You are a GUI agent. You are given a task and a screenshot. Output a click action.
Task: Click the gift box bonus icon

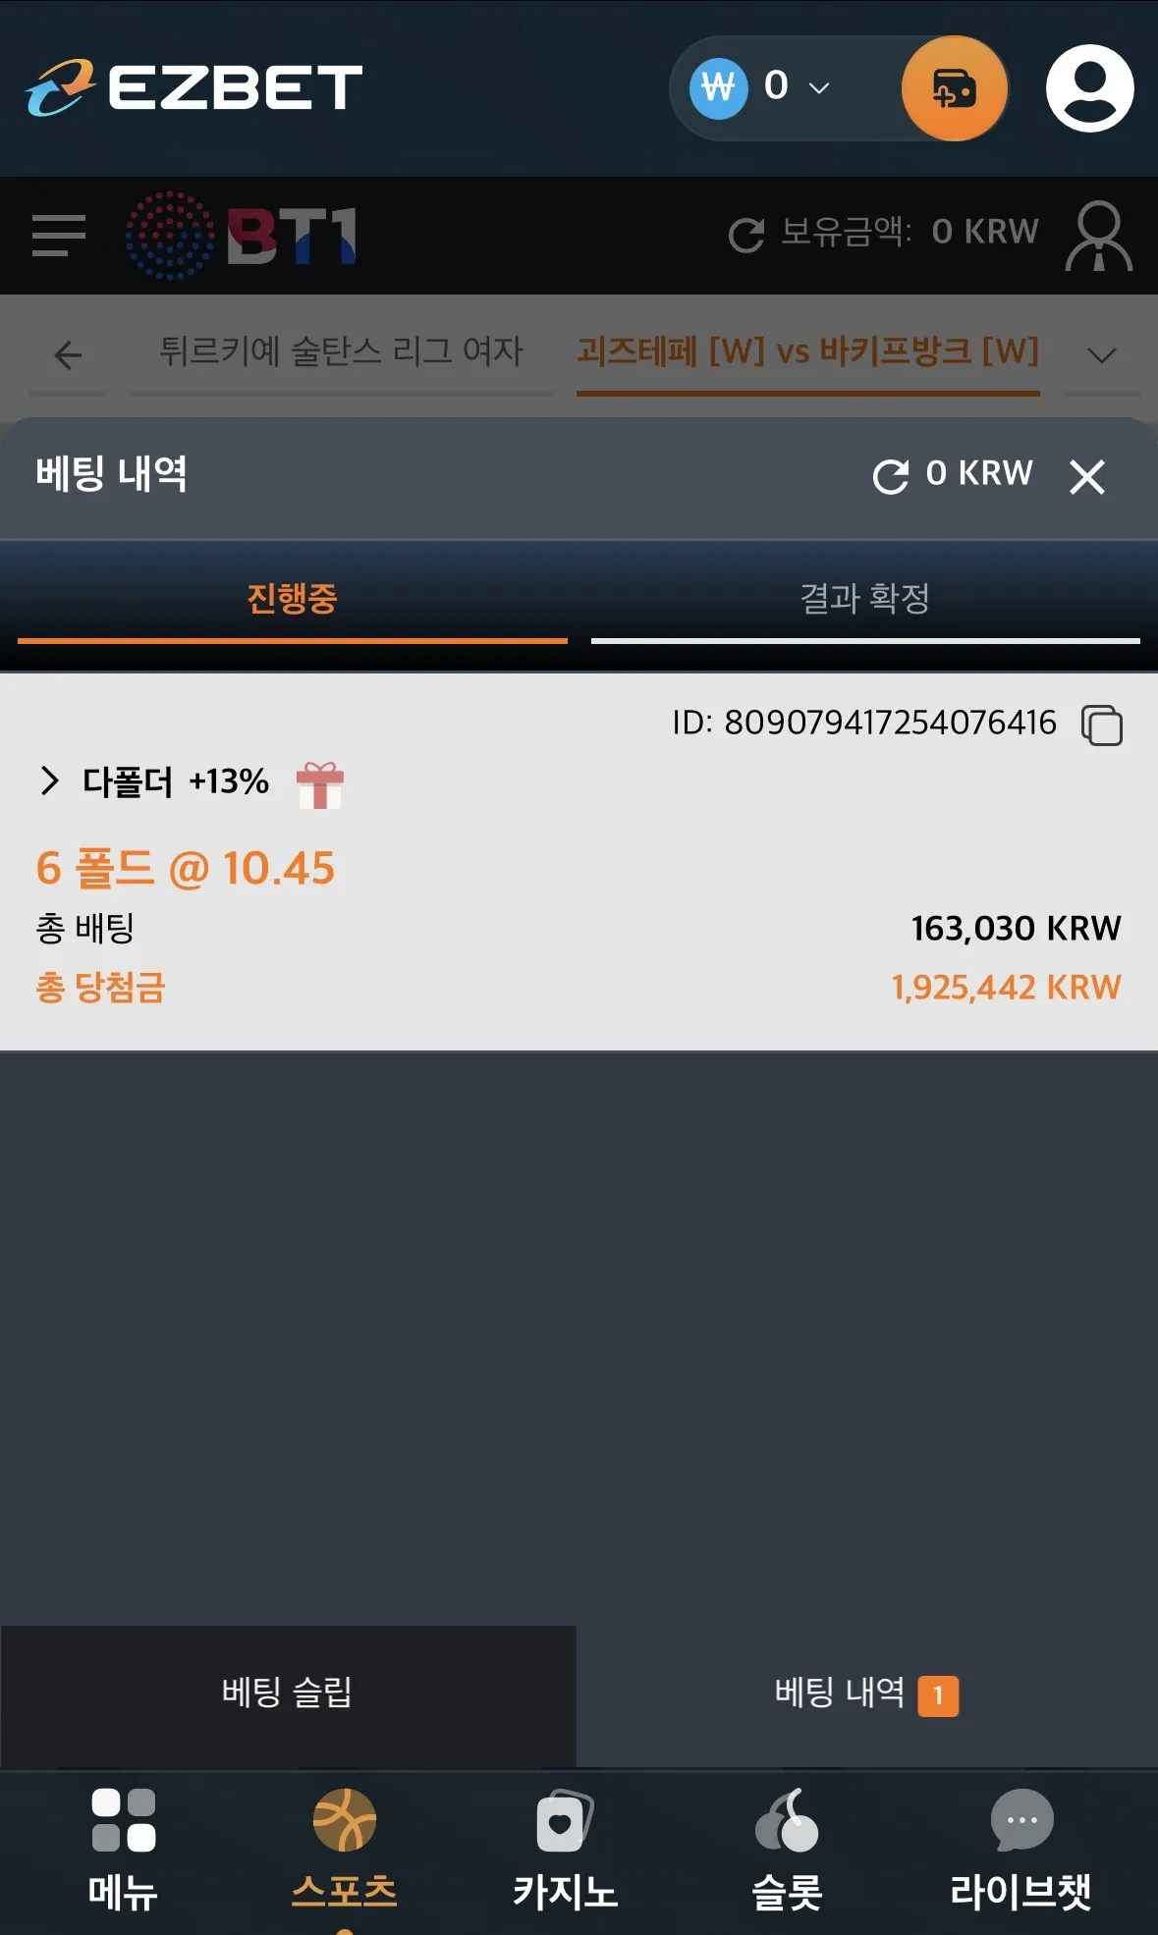pyautogui.click(x=320, y=784)
